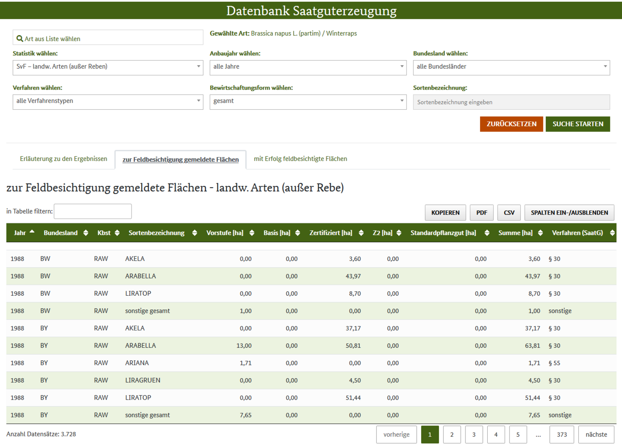Click the Vorstufe [ha] sort arrows
The height and width of the screenshot is (446, 622).
pyautogui.click(x=252, y=233)
